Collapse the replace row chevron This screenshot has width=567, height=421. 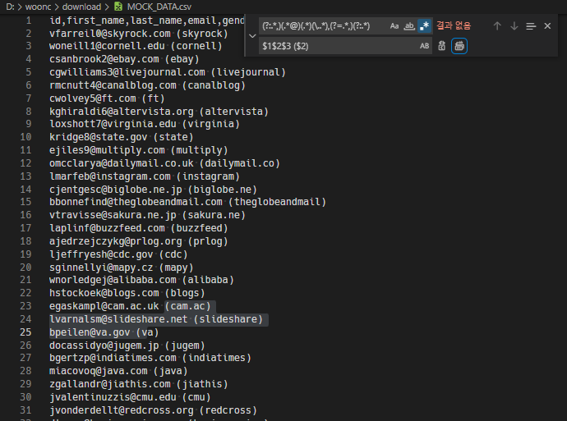pos(252,36)
